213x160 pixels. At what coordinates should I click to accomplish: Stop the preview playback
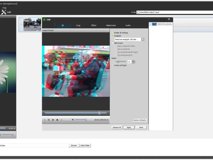click(x=57, y=120)
